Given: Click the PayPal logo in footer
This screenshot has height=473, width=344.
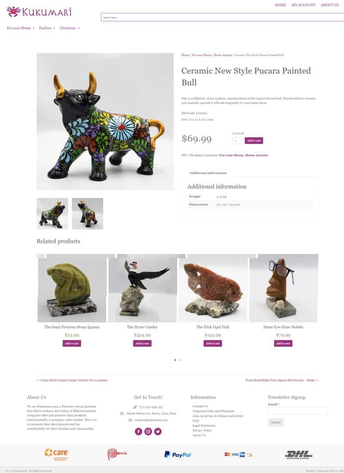Looking at the screenshot, I should click(x=178, y=455).
